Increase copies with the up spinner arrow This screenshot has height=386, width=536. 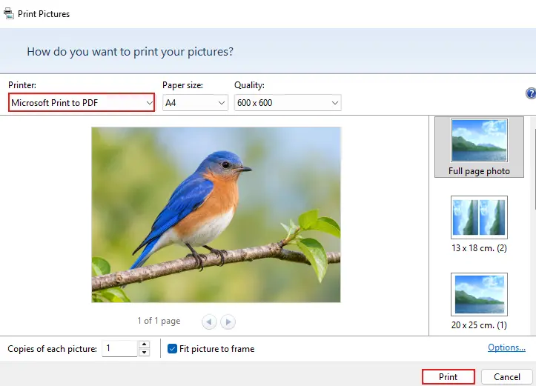[145, 345]
